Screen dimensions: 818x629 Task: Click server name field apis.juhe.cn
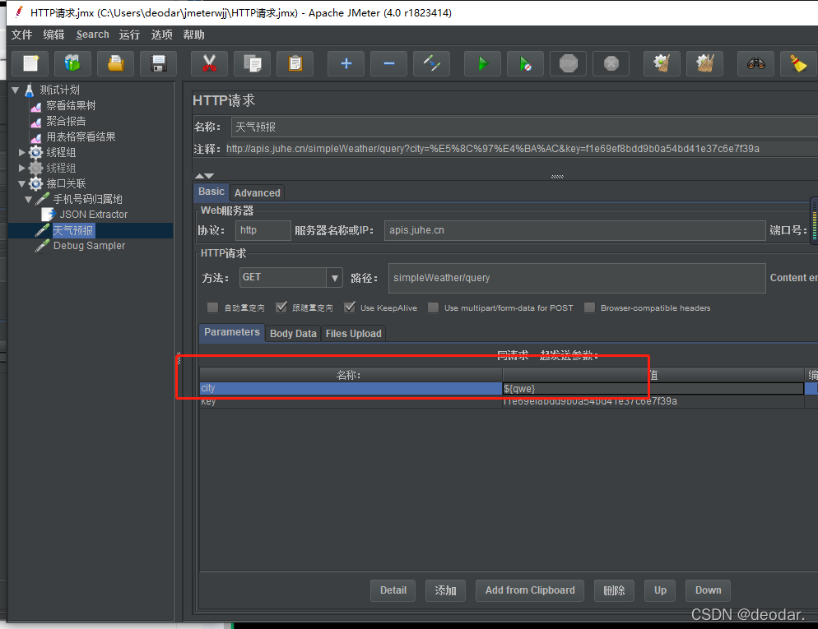pos(575,230)
